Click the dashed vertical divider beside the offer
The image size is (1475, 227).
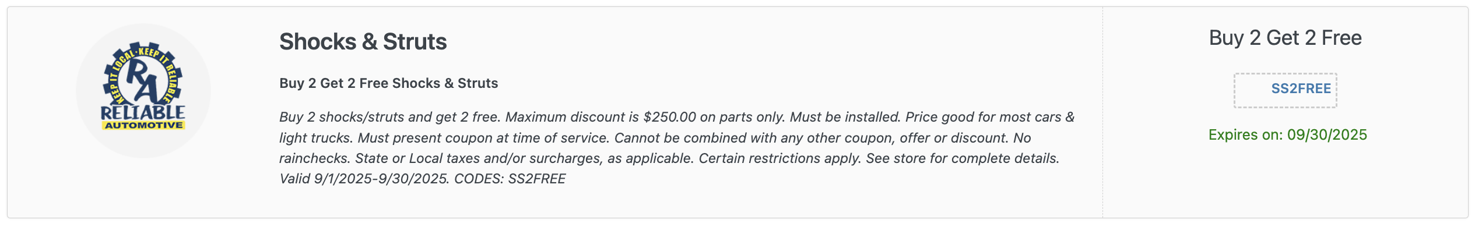pyautogui.click(x=1102, y=113)
